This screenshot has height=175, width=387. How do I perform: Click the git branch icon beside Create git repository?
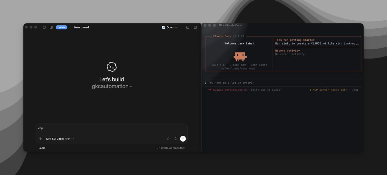coord(158,148)
